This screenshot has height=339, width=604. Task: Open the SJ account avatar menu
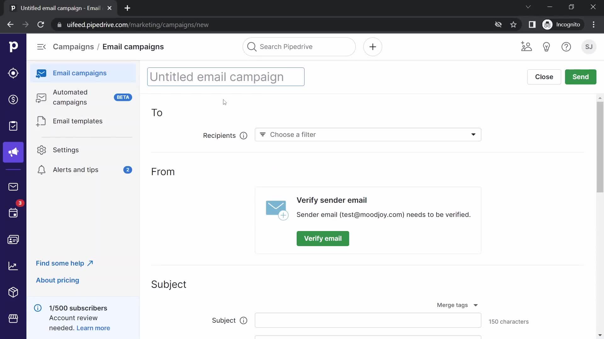(589, 47)
